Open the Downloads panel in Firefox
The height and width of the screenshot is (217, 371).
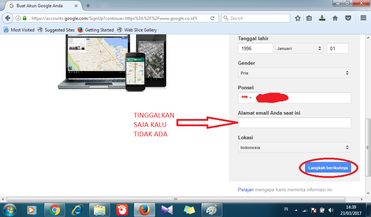pos(322,18)
